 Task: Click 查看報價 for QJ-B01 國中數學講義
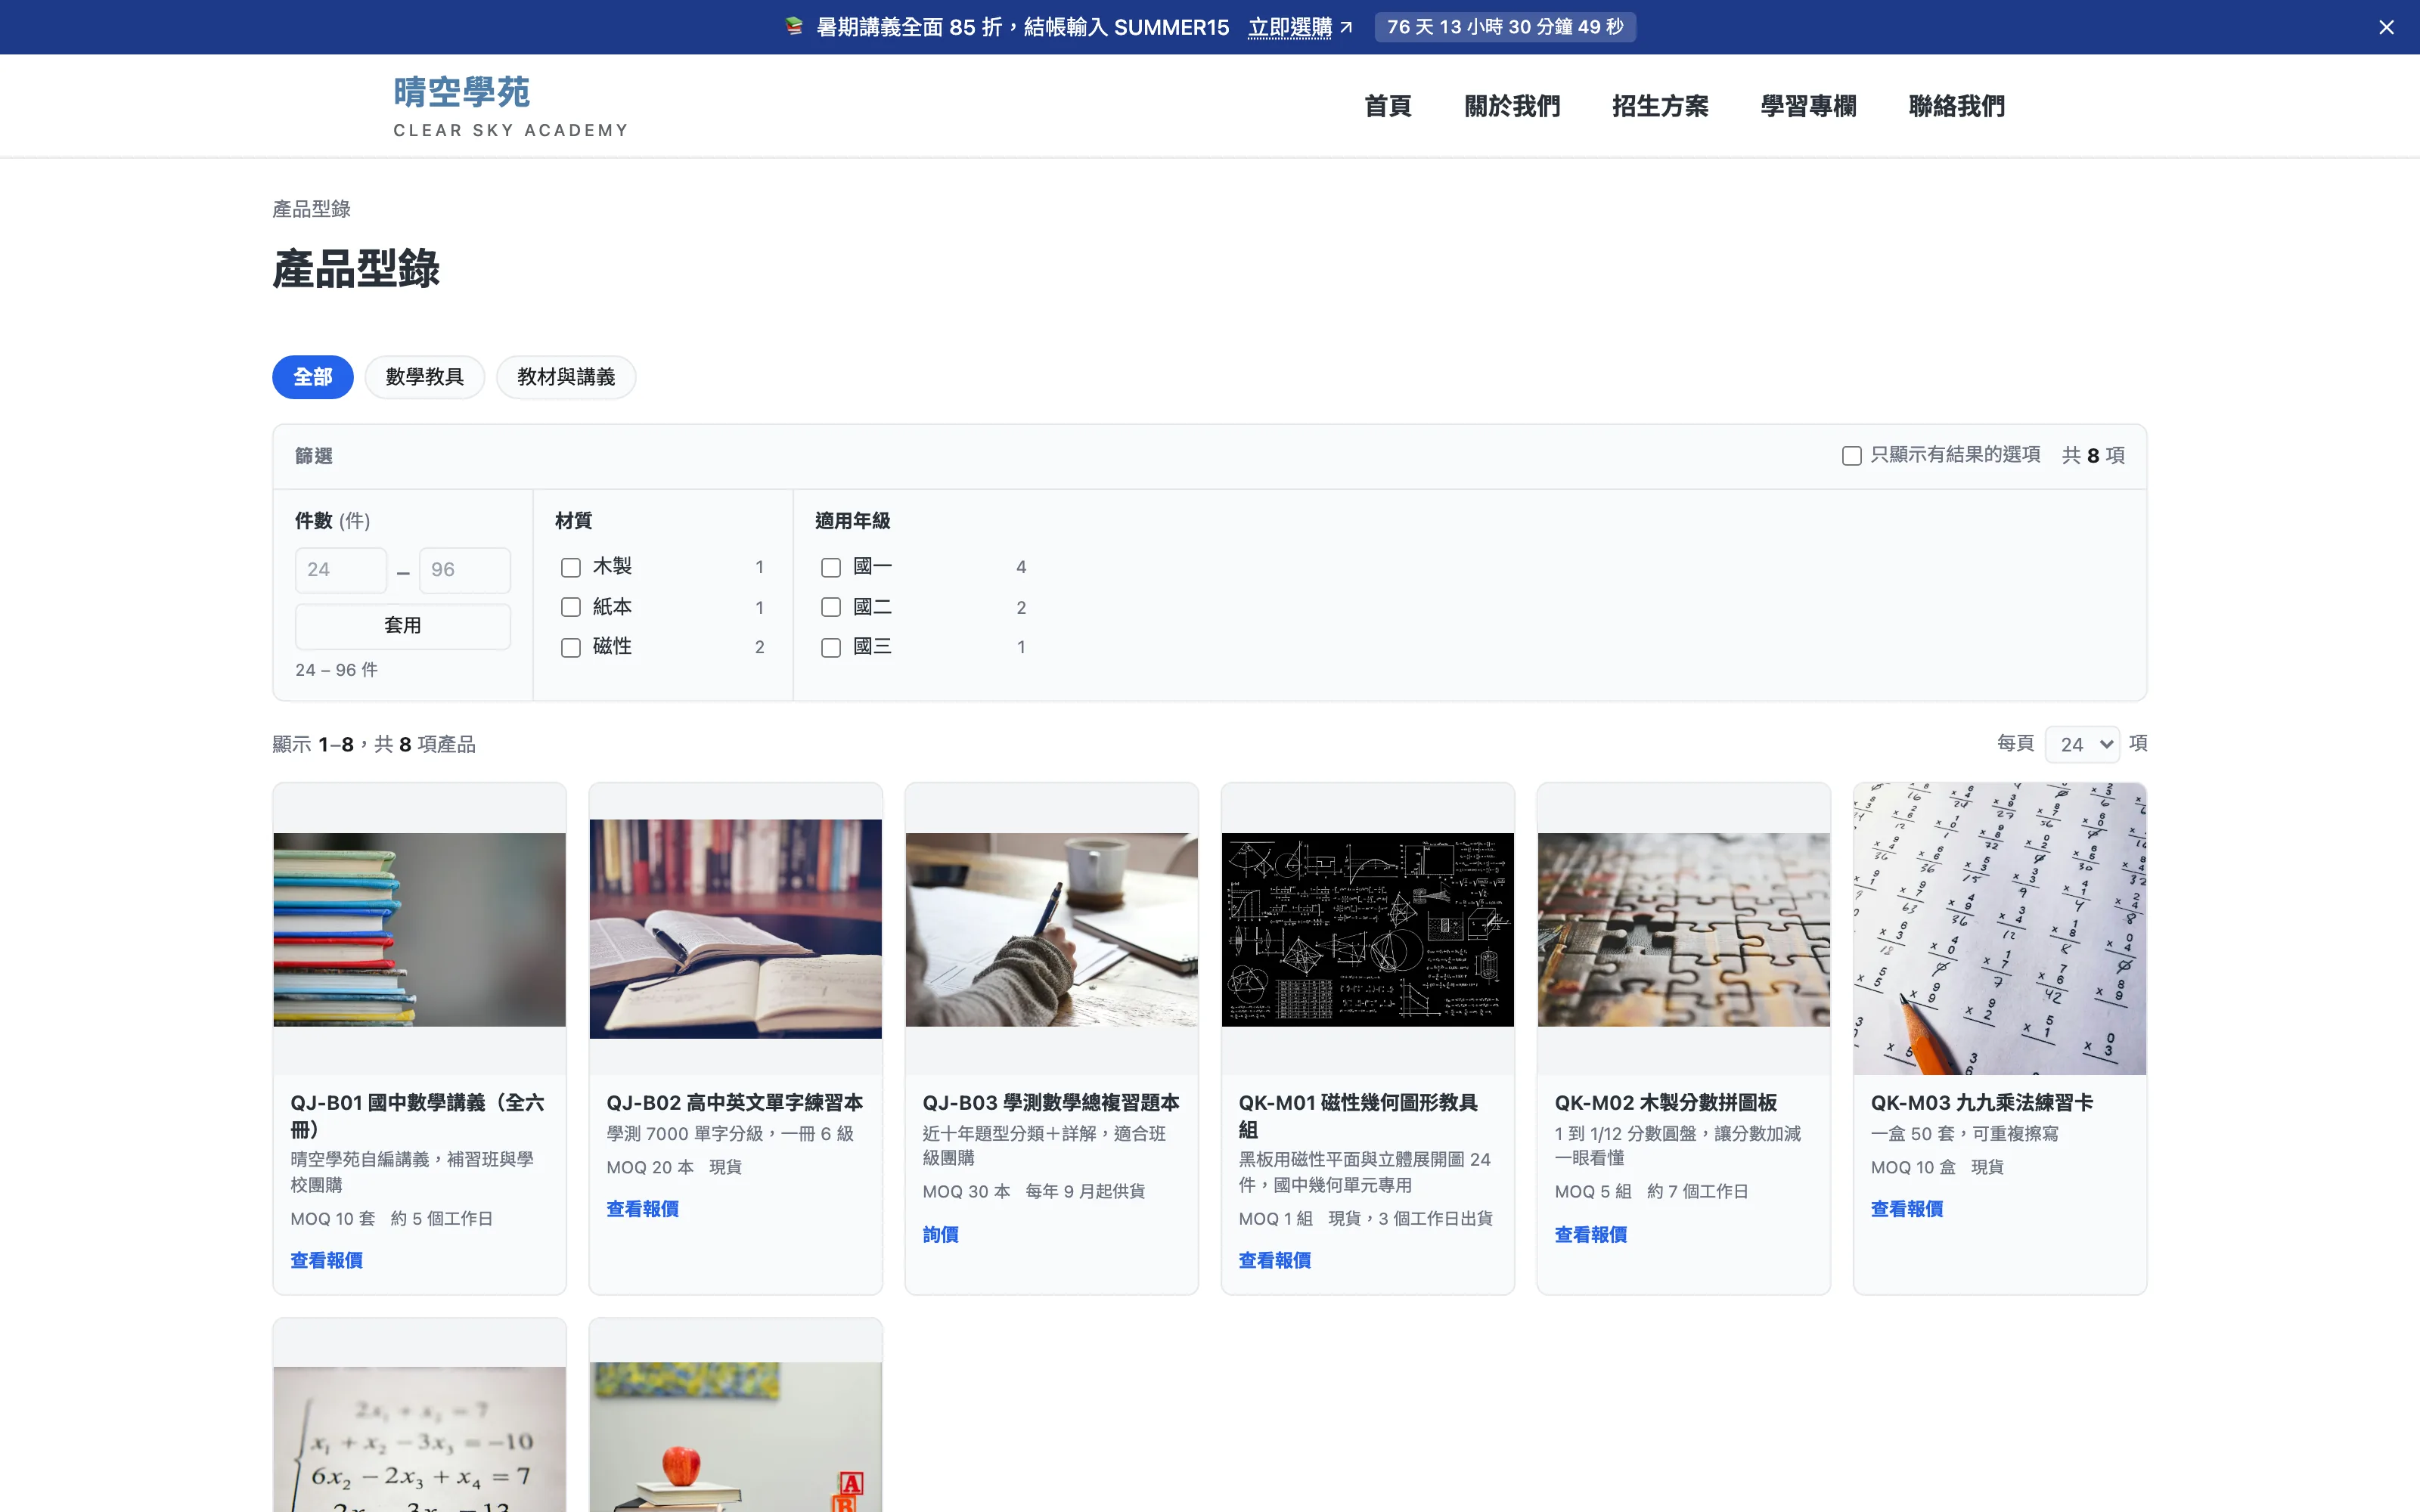327,1261
